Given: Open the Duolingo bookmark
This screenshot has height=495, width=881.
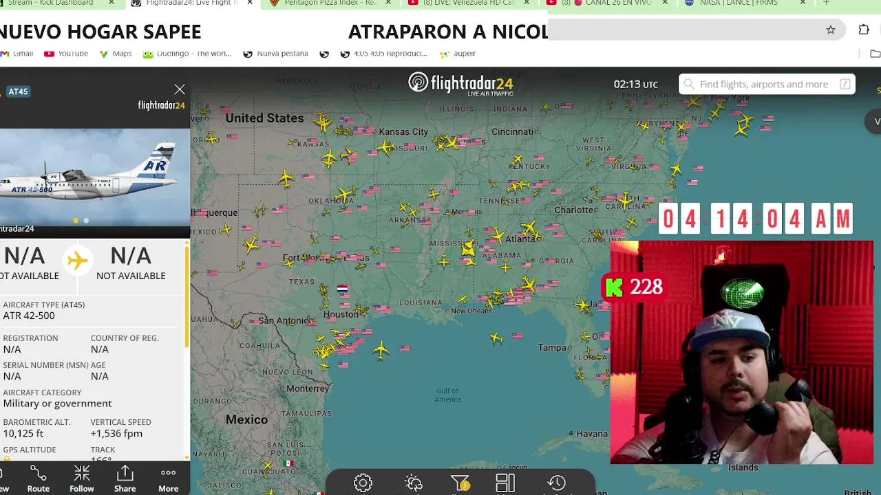Looking at the screenshot, I should click(x=187, y=54).
